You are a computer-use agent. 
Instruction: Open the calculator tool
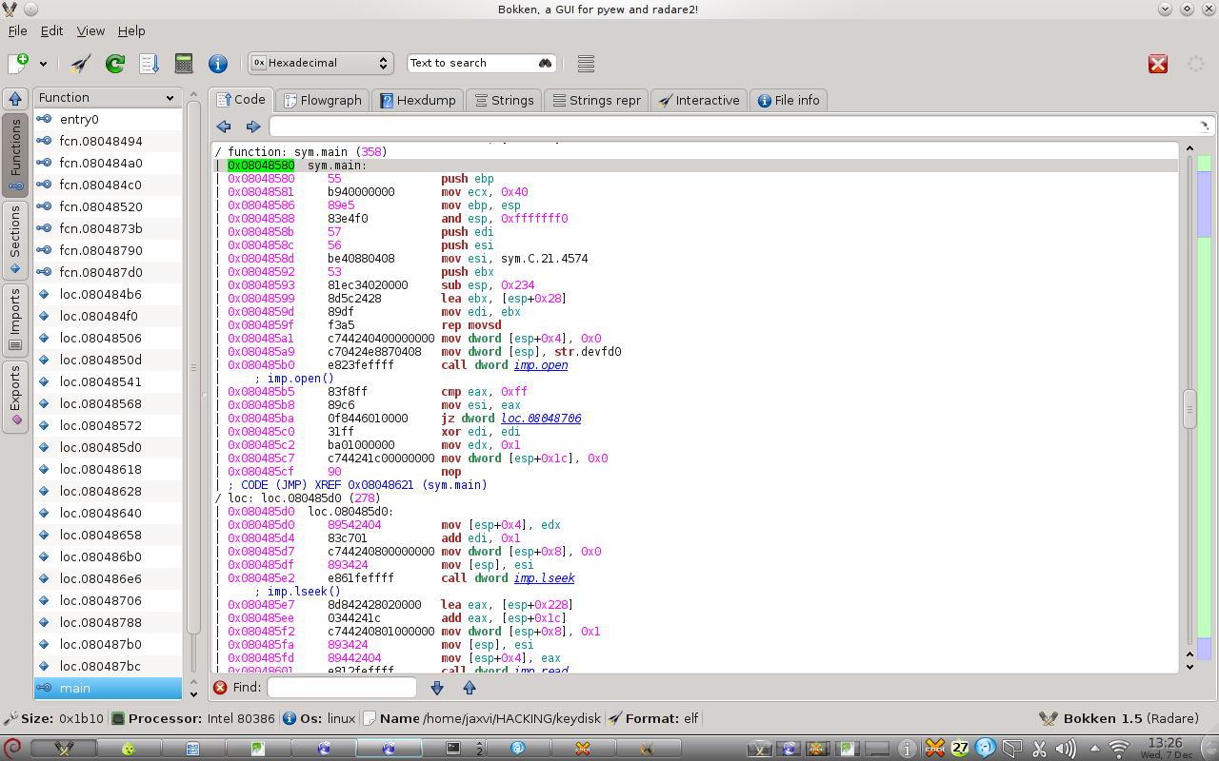coord(184,64)
